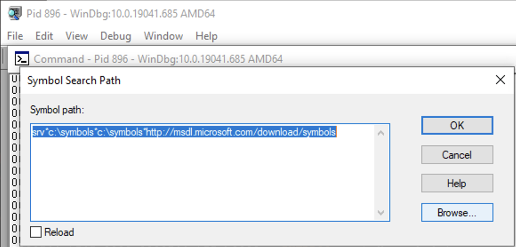Image resolution: width=516 pixels, height=247 pixels.
Task: Click the Command window prompt icon
Action: tap(22, 59)
